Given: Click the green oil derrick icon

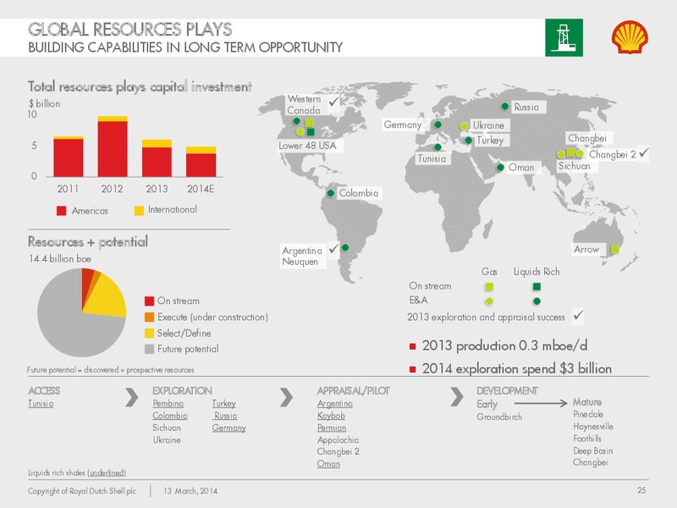Looking at the screenshot, I should 564,37.
